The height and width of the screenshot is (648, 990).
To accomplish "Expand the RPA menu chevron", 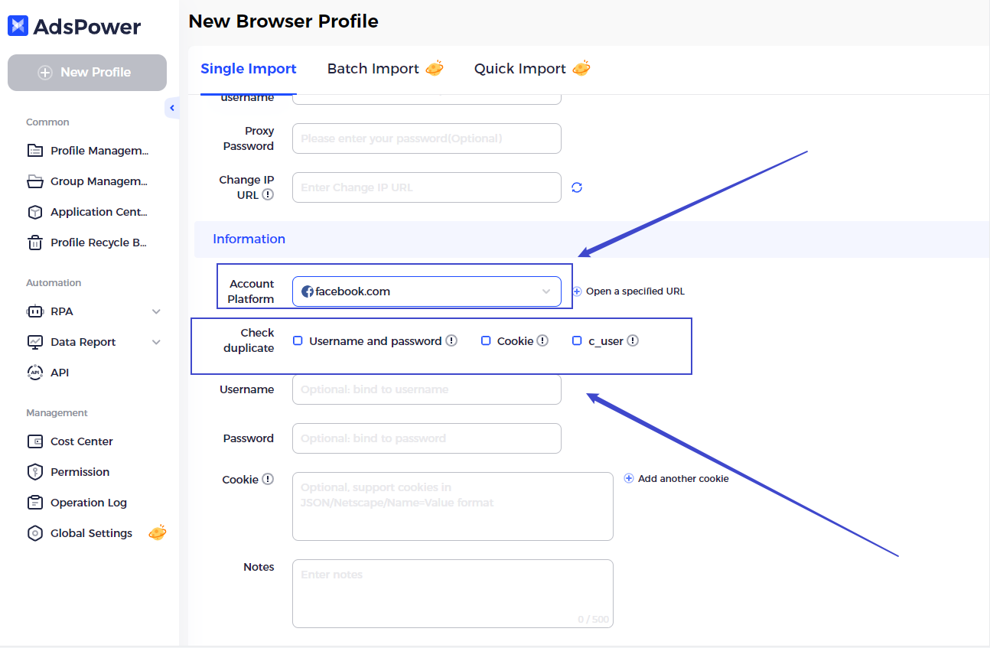I will (x=156, y=311).
